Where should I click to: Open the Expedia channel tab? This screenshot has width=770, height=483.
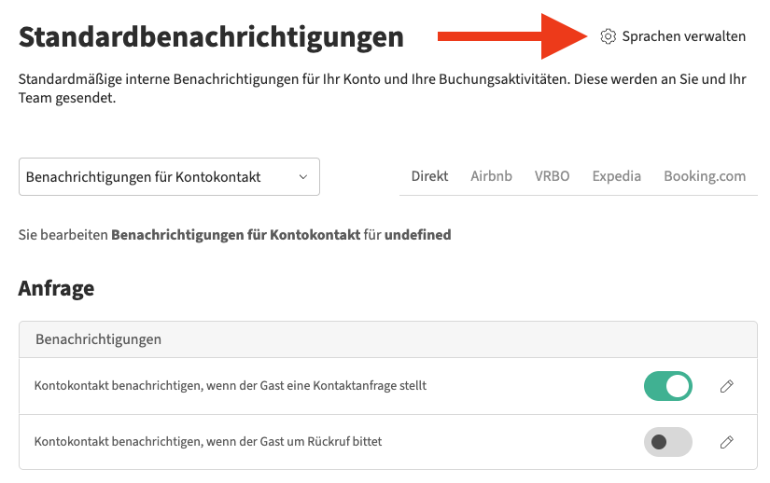[616, 175]
